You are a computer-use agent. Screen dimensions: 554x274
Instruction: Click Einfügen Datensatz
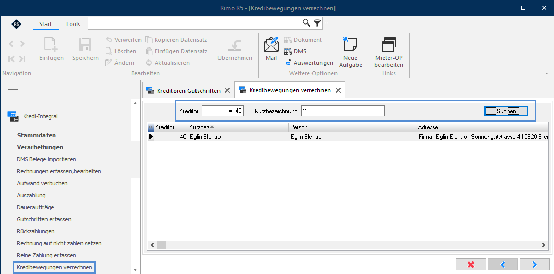point(176,51)
